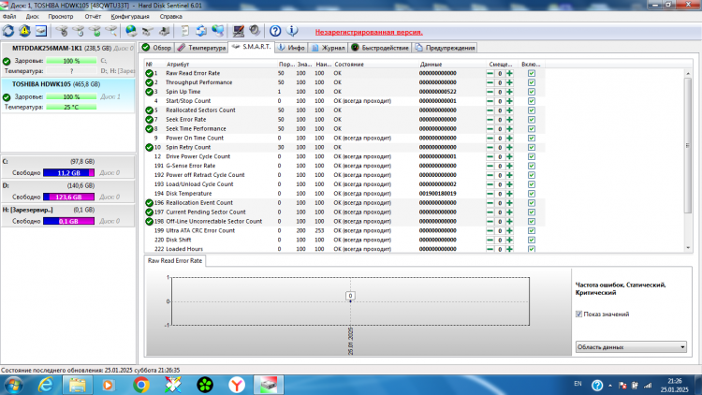702x395 pixels.
Task: Click the send report envelope arrows icon
Action: pyautogui.click(x=201, y=31)
